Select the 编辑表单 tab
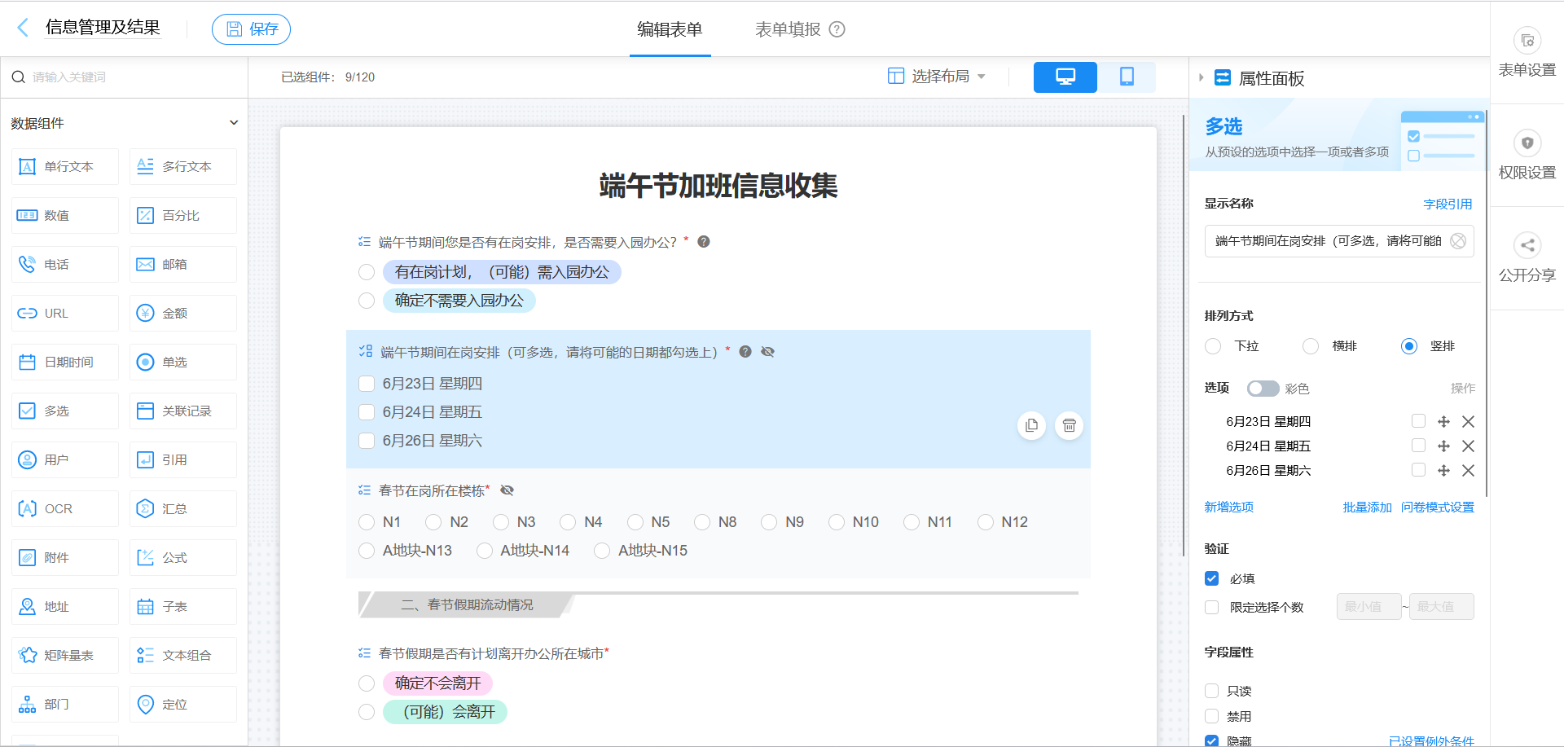The width and height of the screenshot is (1564, 747). point(670,29)
